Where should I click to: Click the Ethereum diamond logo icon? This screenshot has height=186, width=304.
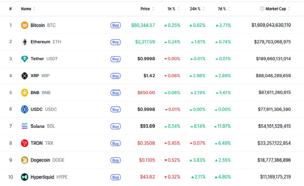click(25, 42)
